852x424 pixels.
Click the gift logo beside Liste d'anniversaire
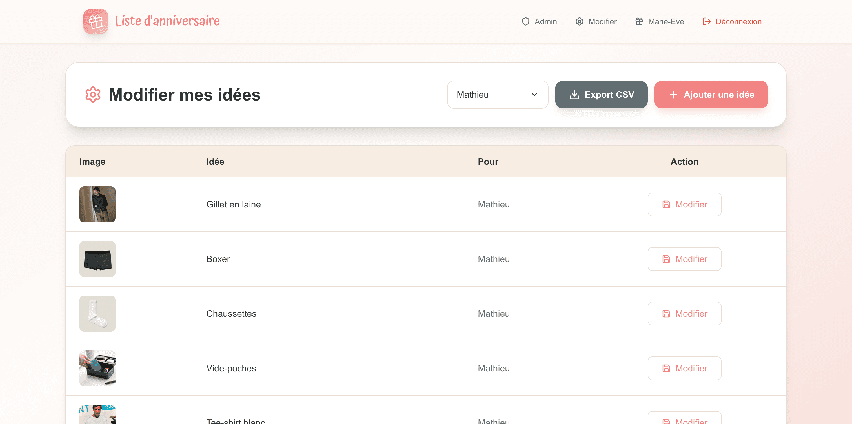tap(96, 21)
